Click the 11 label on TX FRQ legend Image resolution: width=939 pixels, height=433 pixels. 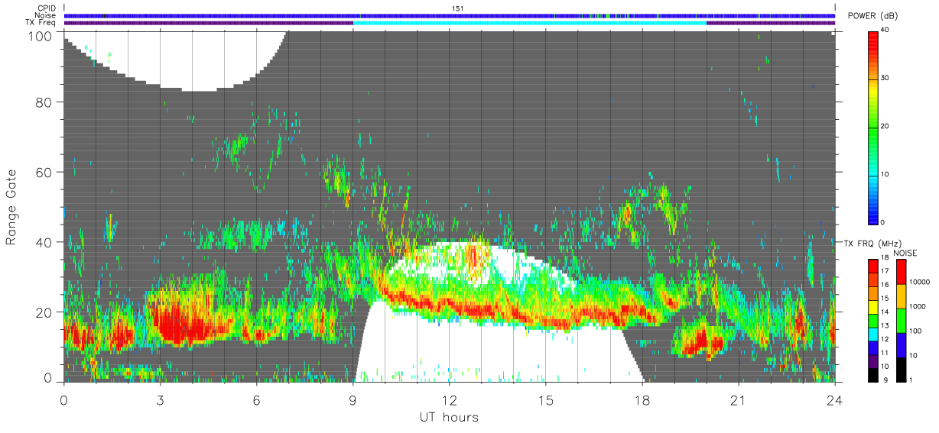[x=885, y=353]
